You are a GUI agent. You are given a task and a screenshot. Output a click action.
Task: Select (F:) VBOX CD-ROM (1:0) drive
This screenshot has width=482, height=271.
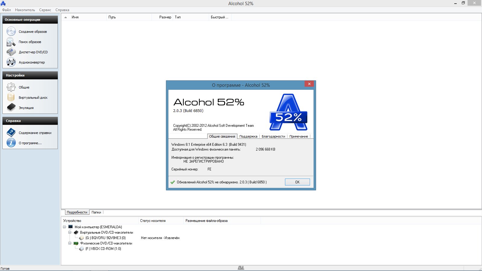103,249
